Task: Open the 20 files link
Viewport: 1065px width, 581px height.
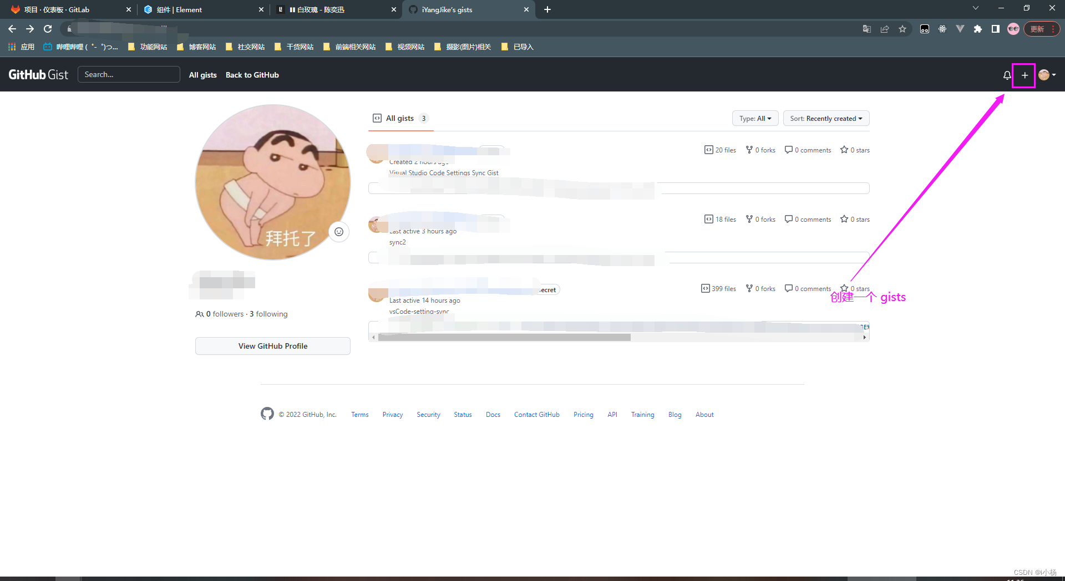Action: [720, 150]
